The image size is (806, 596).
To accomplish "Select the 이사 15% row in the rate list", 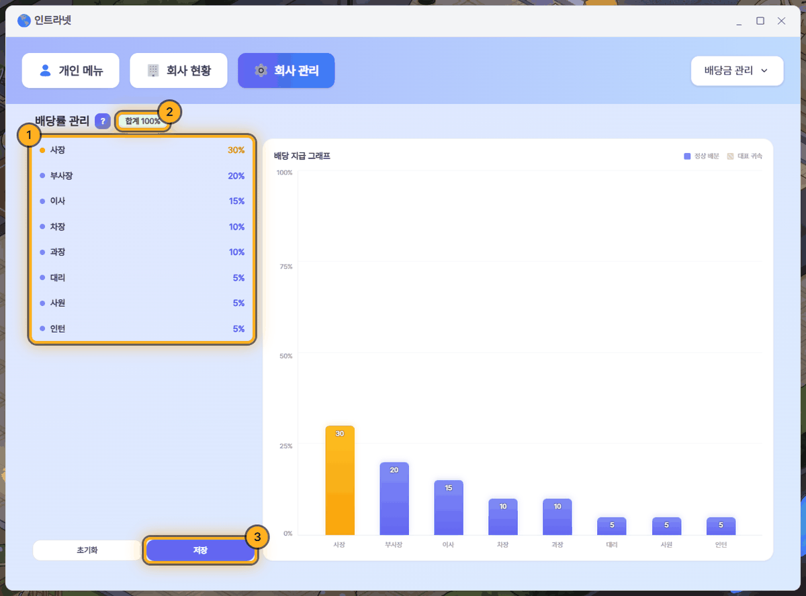I will (142, 201).
